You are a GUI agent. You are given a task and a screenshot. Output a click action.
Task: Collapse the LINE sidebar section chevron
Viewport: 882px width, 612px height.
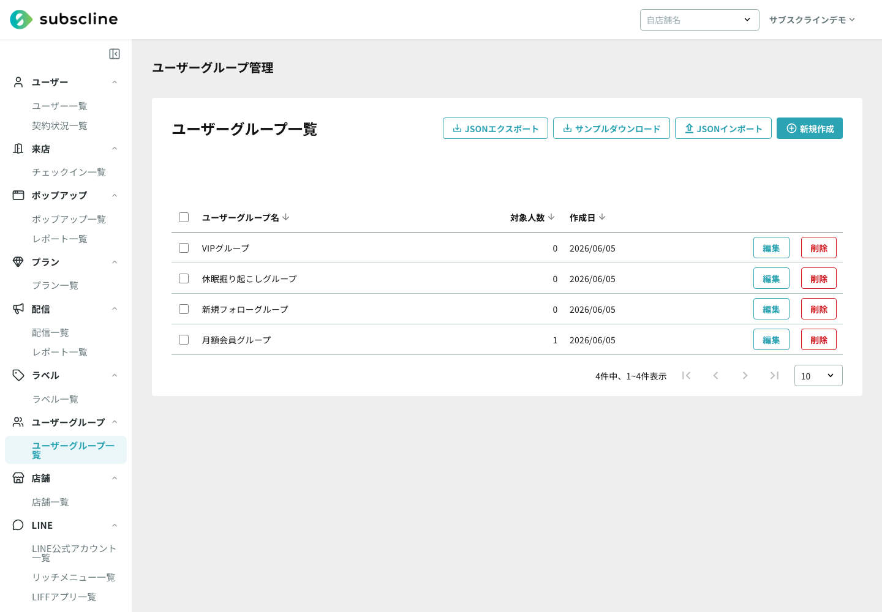tap(115, 525)
